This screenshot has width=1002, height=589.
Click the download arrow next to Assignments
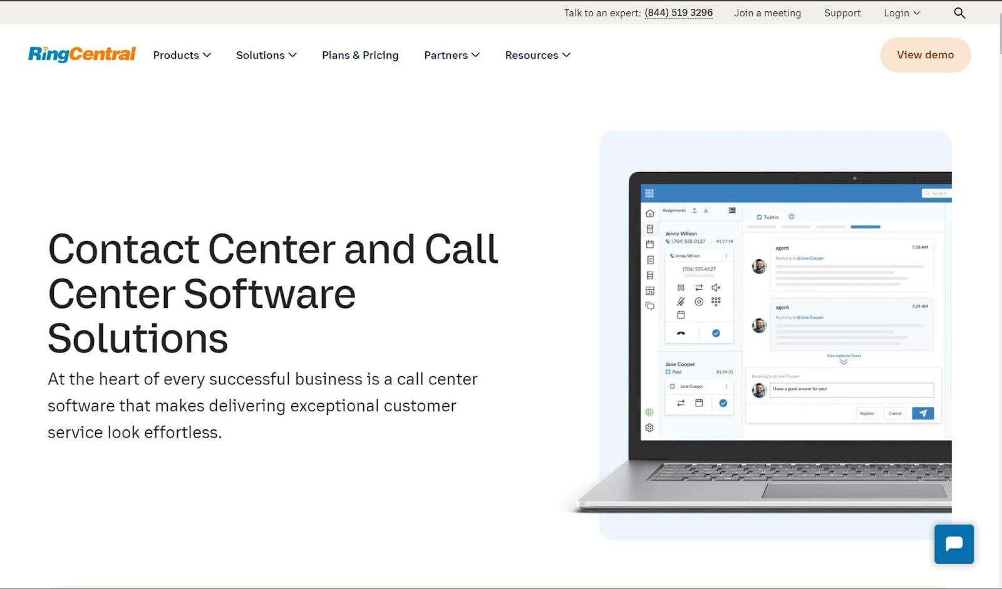706,210
